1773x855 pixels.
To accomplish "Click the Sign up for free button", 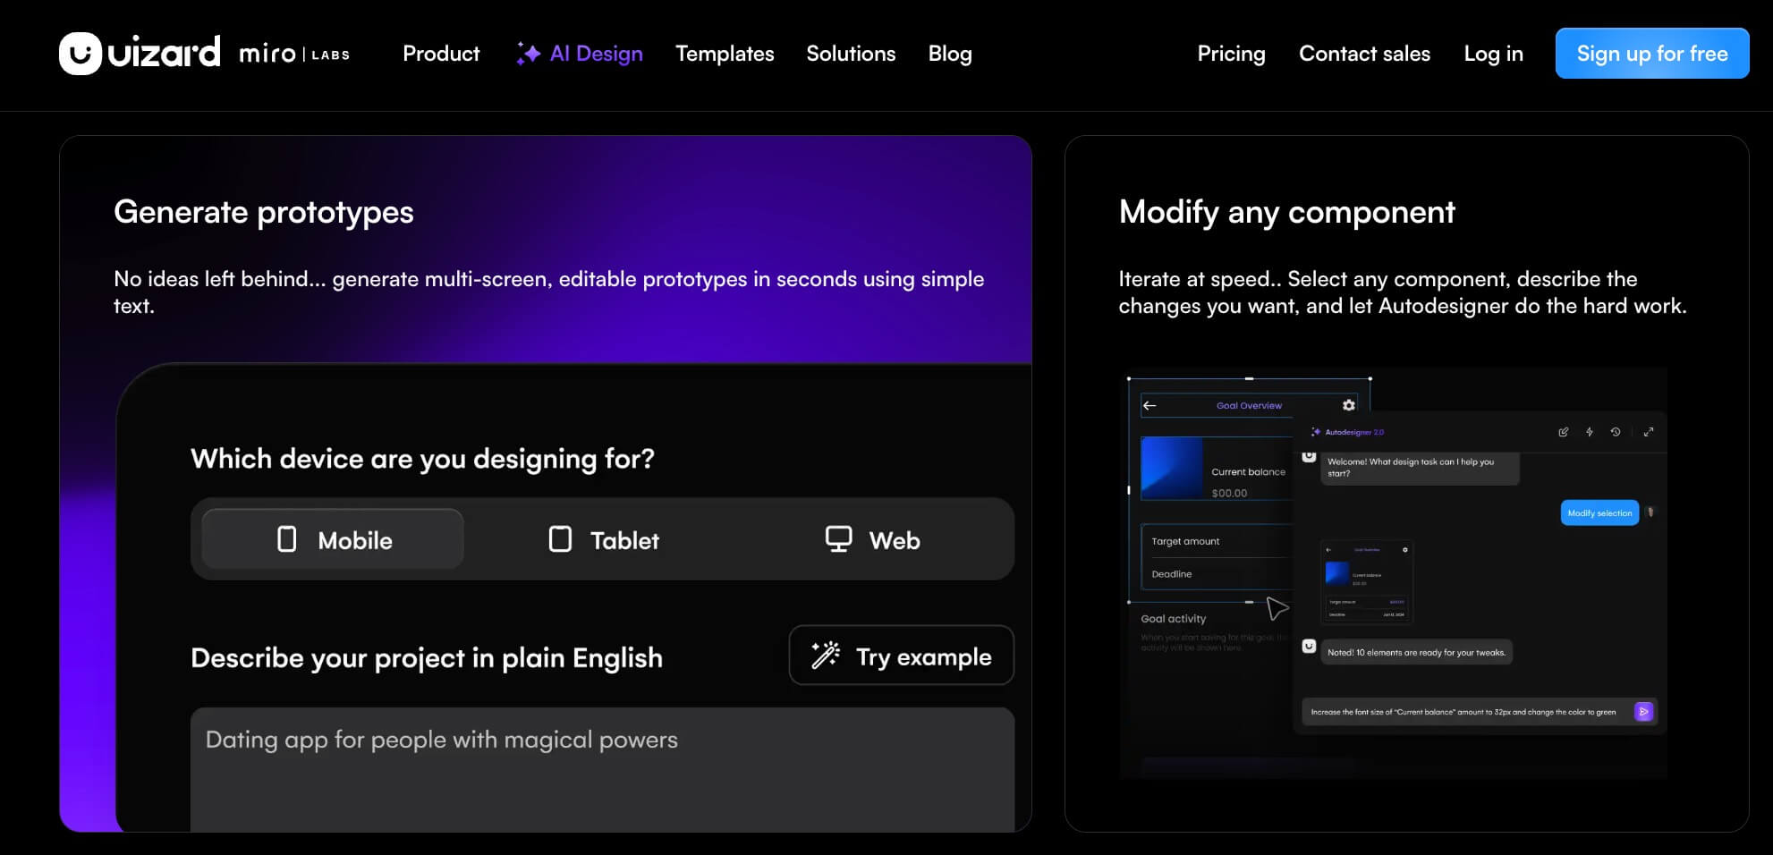I will (x=1651, y=54).
